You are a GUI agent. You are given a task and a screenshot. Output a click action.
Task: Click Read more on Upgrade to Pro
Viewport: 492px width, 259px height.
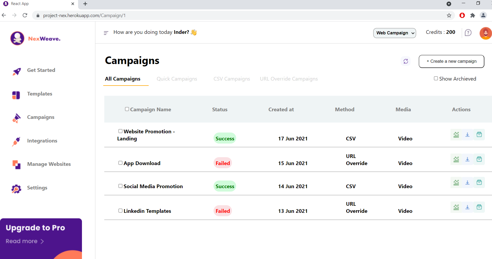click(24, 241)
